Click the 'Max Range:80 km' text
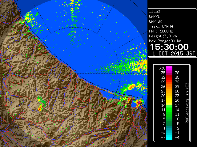 [x=165, y=41]
